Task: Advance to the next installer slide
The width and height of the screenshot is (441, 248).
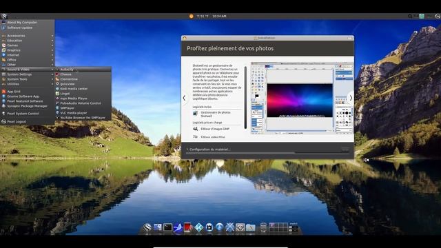Action: pyautogui.click(x=351, y=98)
